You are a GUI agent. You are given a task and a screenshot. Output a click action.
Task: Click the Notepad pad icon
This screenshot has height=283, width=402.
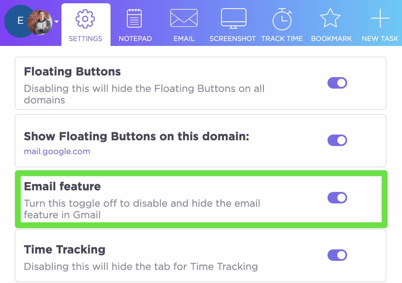pyautogui.click(x=135, y=18)
